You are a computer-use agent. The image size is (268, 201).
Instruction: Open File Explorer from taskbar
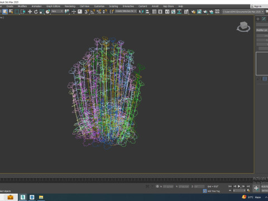click(x=41, y=197)
